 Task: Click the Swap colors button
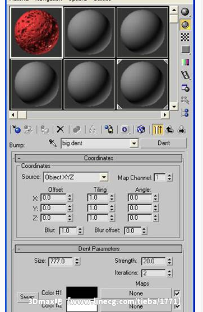27,297
